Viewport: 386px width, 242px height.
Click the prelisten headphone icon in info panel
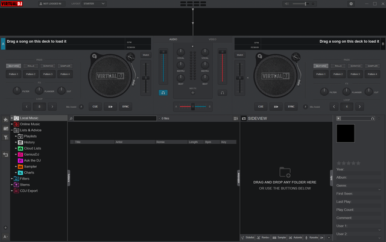[373, 119]
